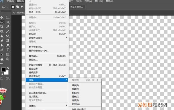Choose Subtract from Selection mode
This screenshot has width=174, height=110.
pos(22,7)
